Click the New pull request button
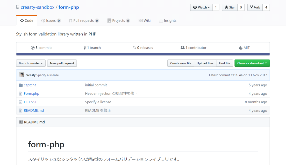This screenshot has height=165, width=286. click(62, 63)
